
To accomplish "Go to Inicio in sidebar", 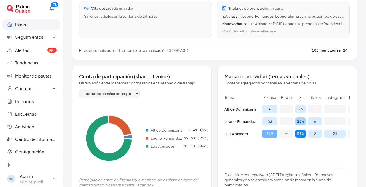I will click(31, 25).
